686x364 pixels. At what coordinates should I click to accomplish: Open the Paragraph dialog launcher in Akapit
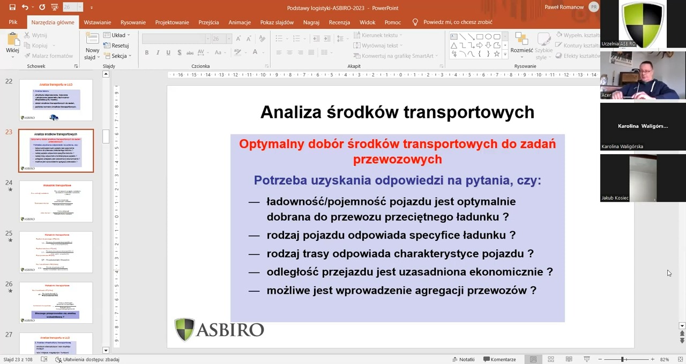pyautogui.click(x=443, y=66)
